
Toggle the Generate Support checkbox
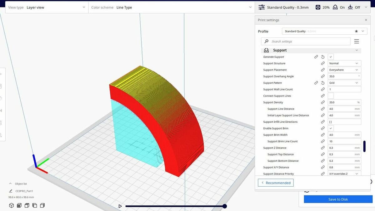(x=331, y=57)
